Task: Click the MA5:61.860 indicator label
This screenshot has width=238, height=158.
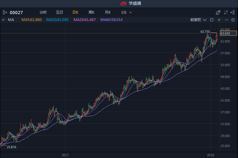Action: tap(32, 20)
